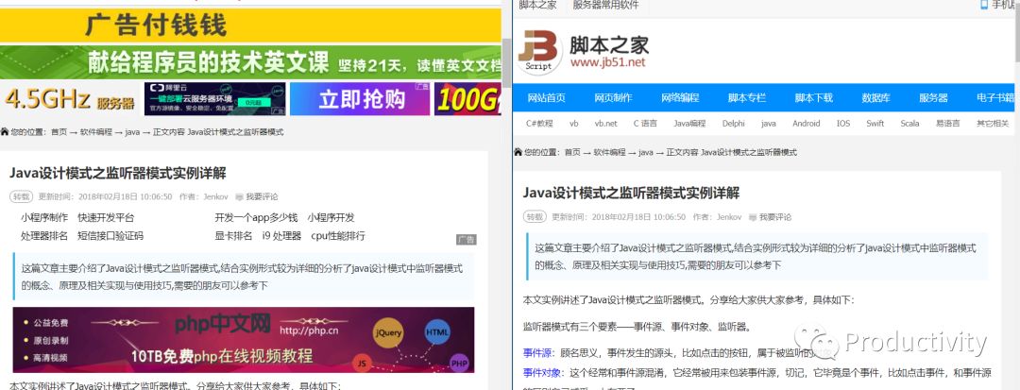Open 服务器 in the blue navigation bar

coord(933,98)
